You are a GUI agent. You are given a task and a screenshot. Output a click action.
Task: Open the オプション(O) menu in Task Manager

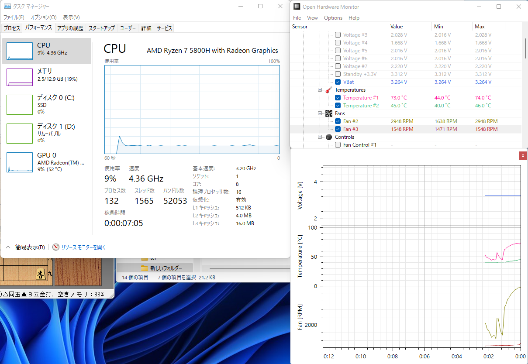(x=44, y=17)
